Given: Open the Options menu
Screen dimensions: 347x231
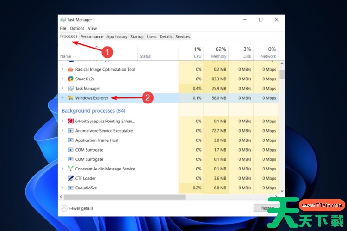Looking at the screenshot, I should (x=77, y=28).
